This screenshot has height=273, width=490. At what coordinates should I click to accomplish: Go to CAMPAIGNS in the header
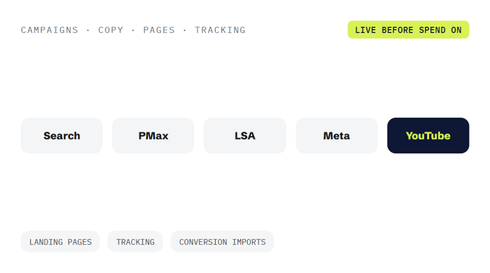click(x=49, y=30)
